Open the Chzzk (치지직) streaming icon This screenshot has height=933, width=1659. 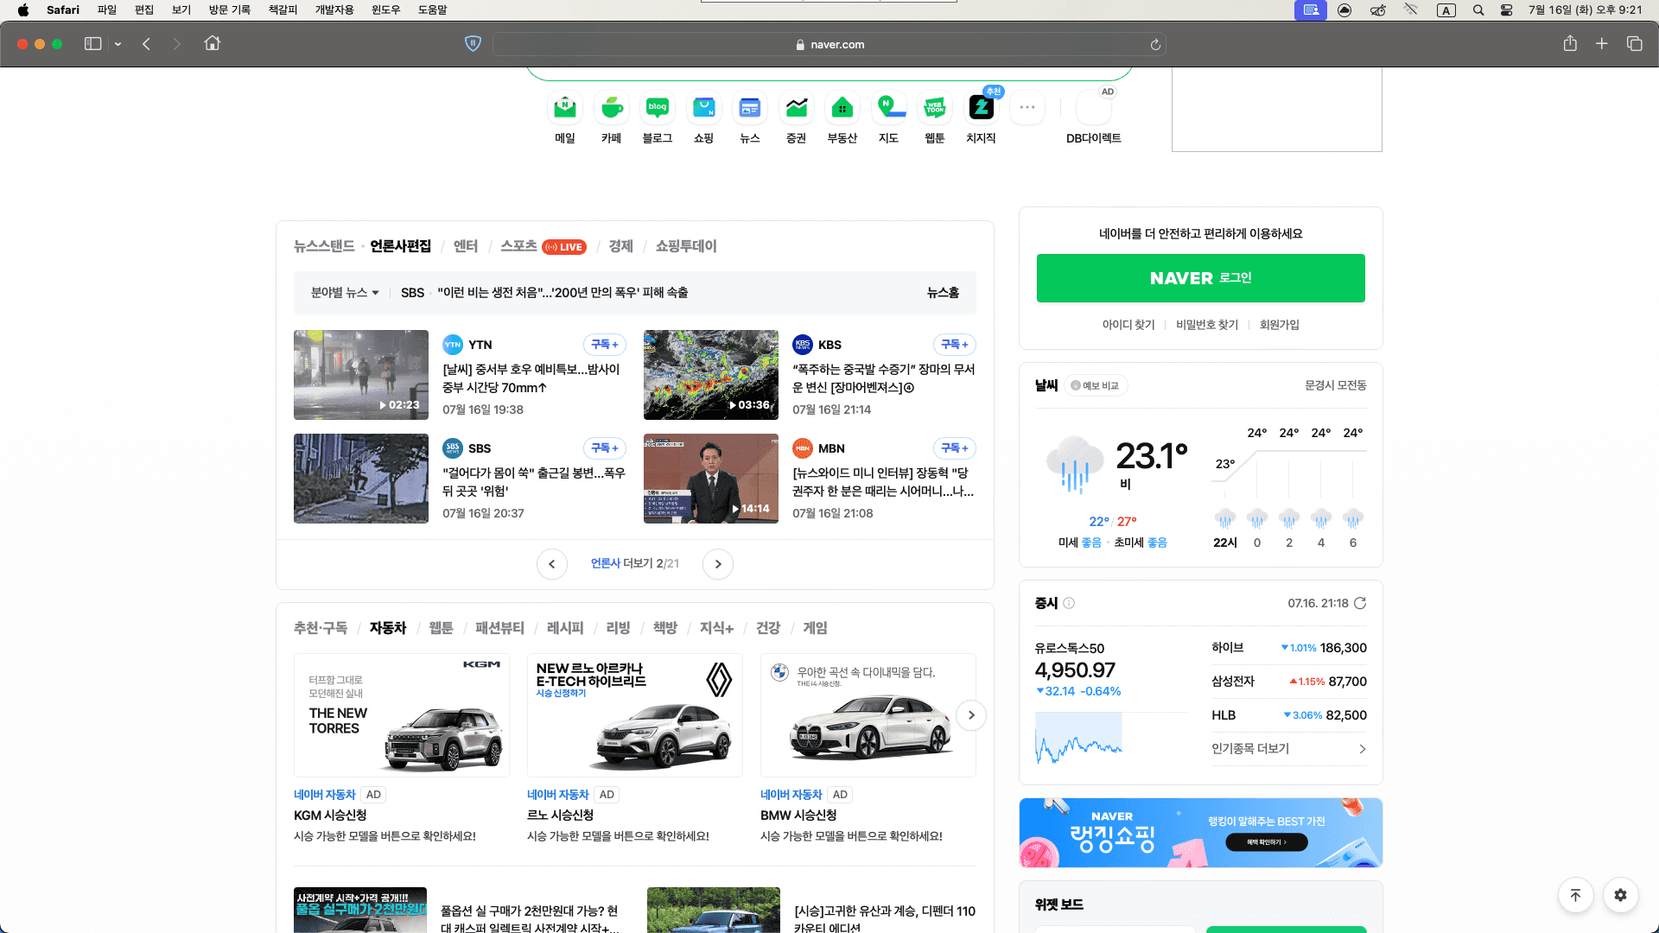click(x=981, y=108)
